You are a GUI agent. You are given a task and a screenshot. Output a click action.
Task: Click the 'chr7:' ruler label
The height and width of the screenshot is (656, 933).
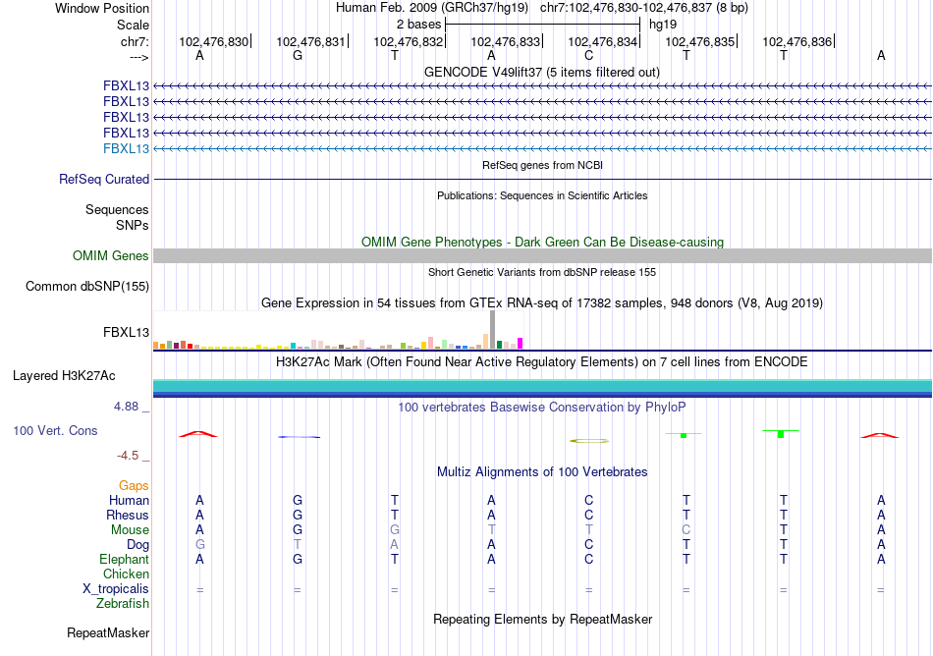click(x=135, y=41)
